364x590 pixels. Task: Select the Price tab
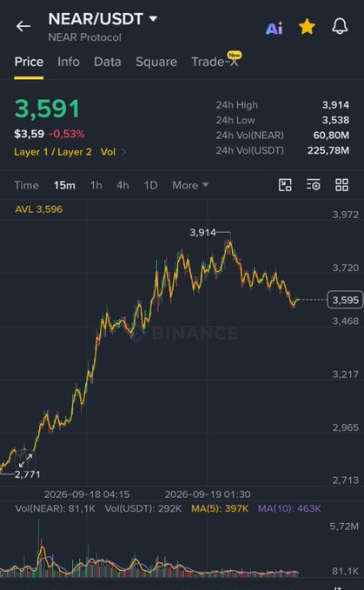click(x=29, y=62)
